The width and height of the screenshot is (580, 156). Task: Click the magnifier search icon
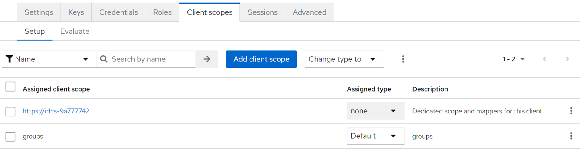(x=104, y=59)
